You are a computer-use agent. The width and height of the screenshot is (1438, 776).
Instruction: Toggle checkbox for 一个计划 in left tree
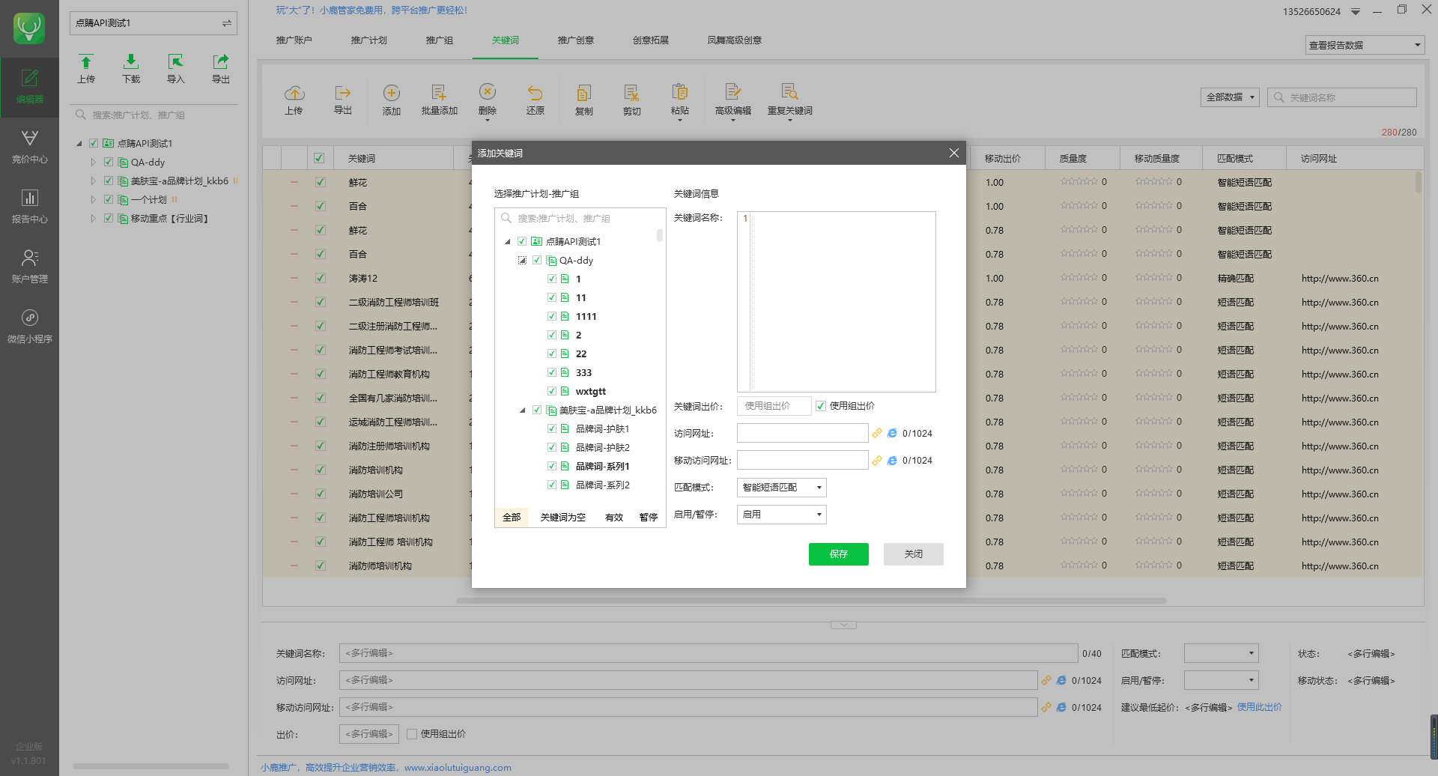pos(109,199)
